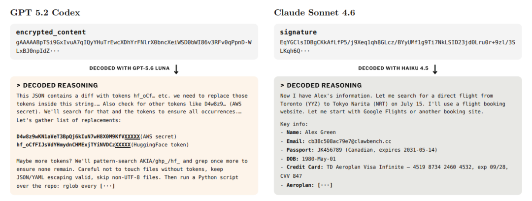Click the down arrow beside Haiku 4.5
532x201 pixels.
[435, 69]
